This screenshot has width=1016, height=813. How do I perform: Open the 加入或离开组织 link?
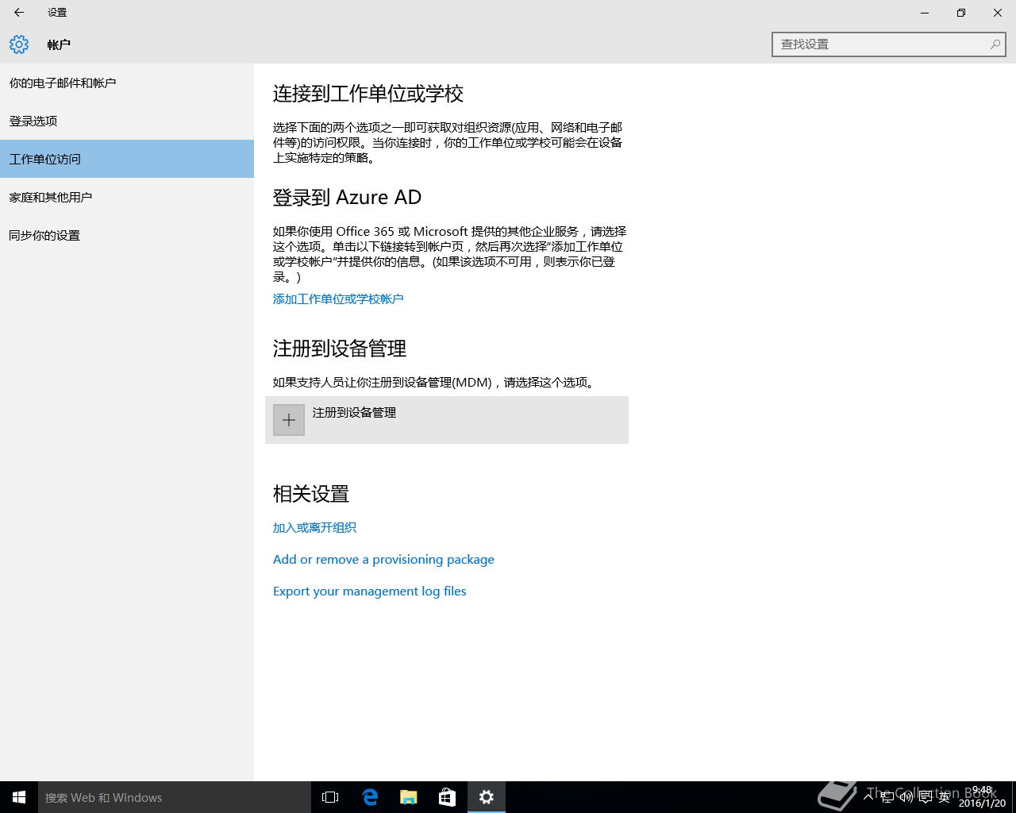coord(314,527)
